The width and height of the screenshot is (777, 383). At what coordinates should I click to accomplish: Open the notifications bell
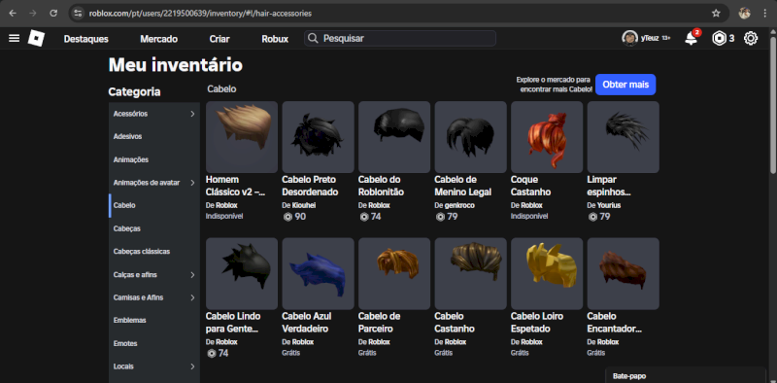pyautogui.click(x=691, y=38)
